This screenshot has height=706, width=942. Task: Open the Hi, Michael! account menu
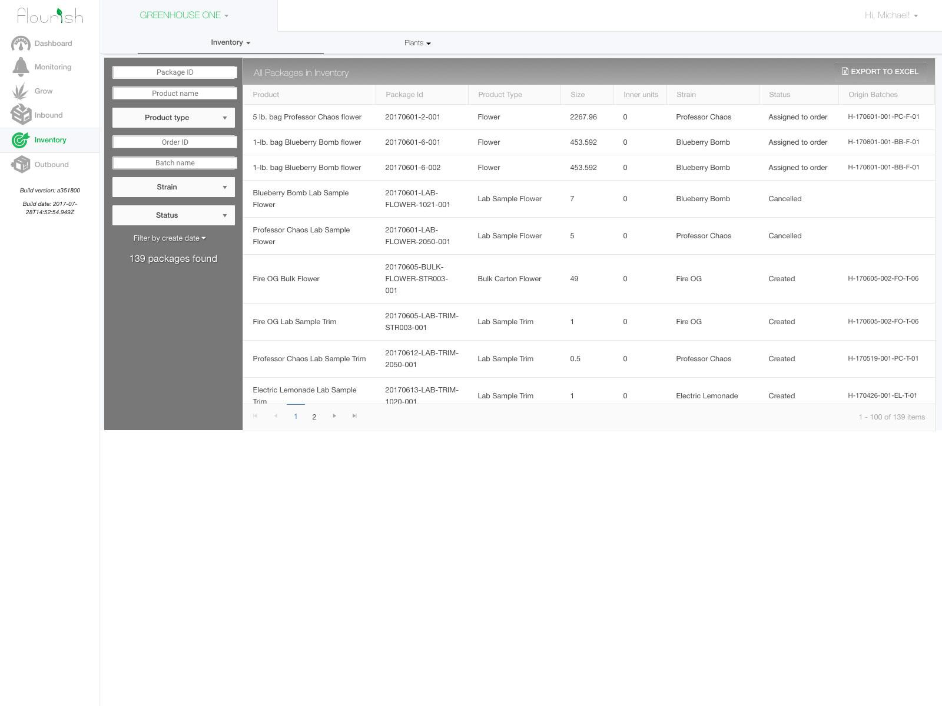pyautogui.click(x=891, y=15)
